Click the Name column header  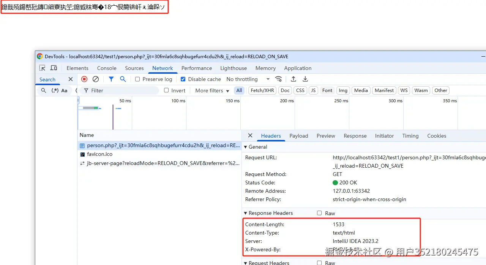[159, 135]
